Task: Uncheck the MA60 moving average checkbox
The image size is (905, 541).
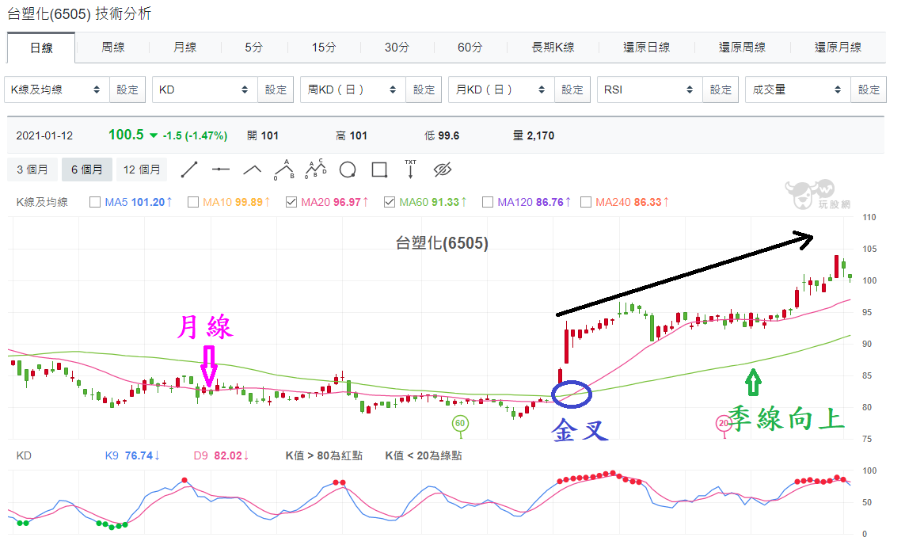Action: pos(390,202)
